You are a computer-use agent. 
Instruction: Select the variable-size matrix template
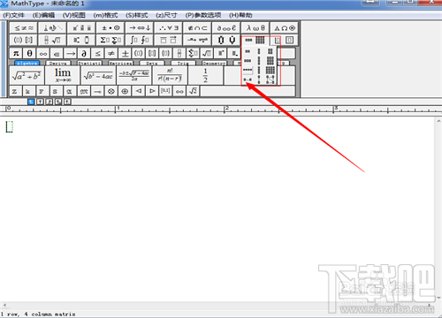click(x=271, y=79)
